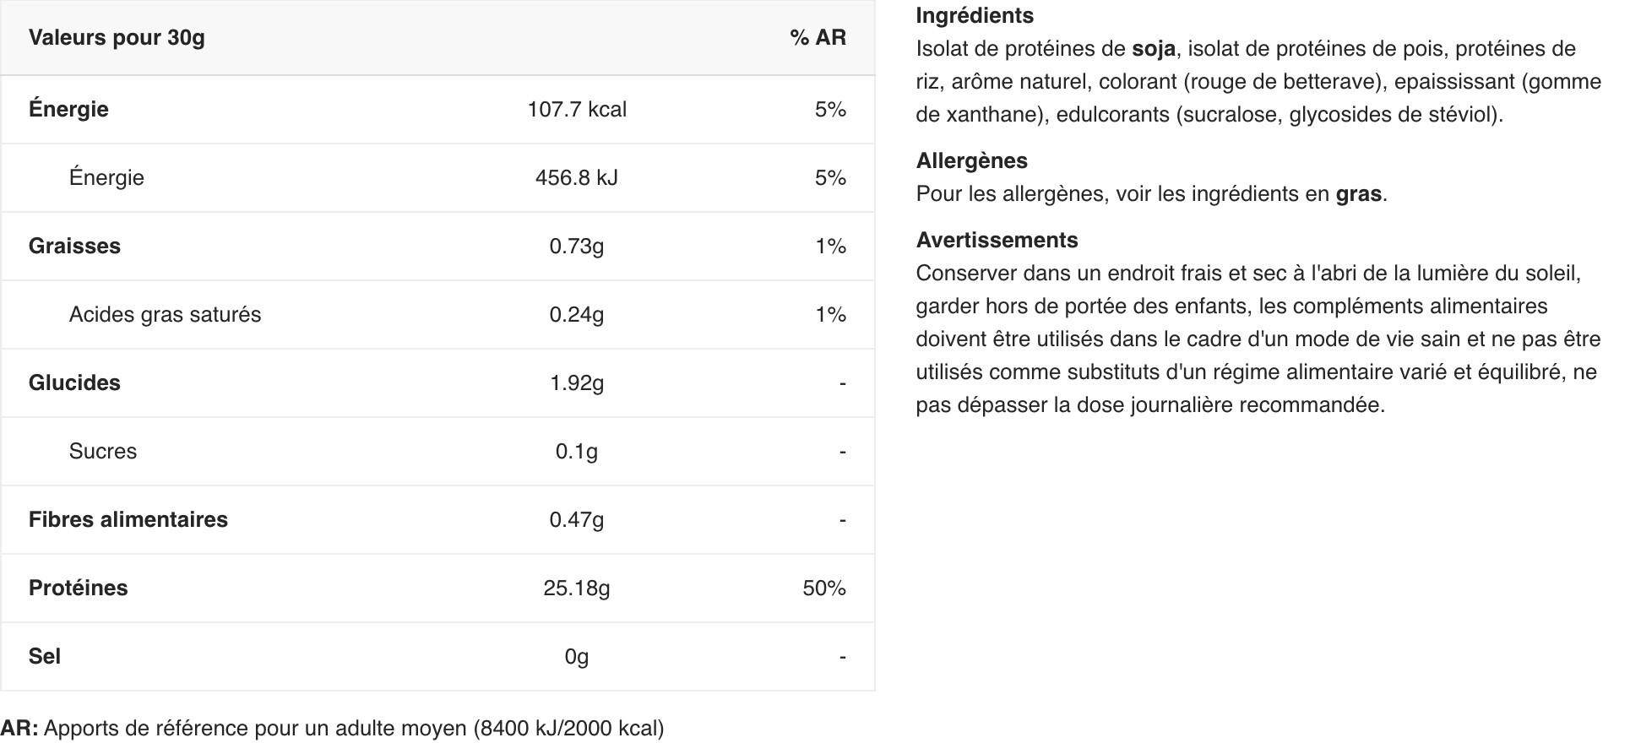
Task: Click the '1.92g' carbohydrate value
Action: pyautogui.click(x=577, y=382)
